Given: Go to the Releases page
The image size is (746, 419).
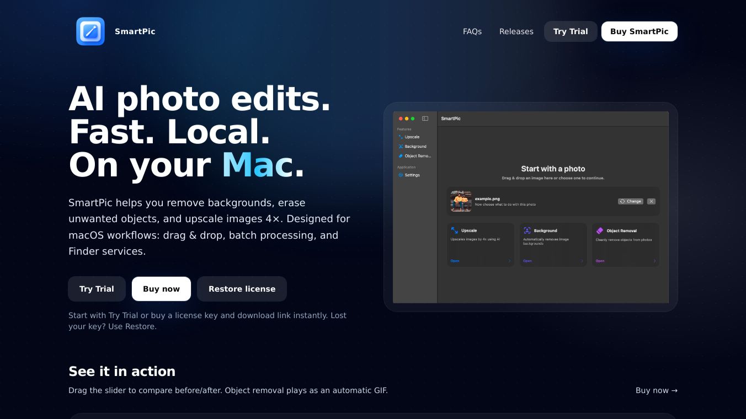Looking at the screenshot, I should [x=516, y=31].
